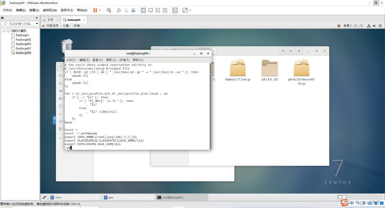Image resolution: width=385 pixels, height=208 pixels.
Task: Open the snapshot manager icon
Action: pyautogui.click(x=133, y=10)
